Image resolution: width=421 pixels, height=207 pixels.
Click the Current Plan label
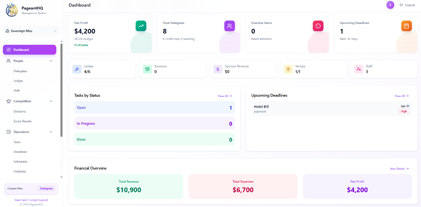(x=15, y=189)
